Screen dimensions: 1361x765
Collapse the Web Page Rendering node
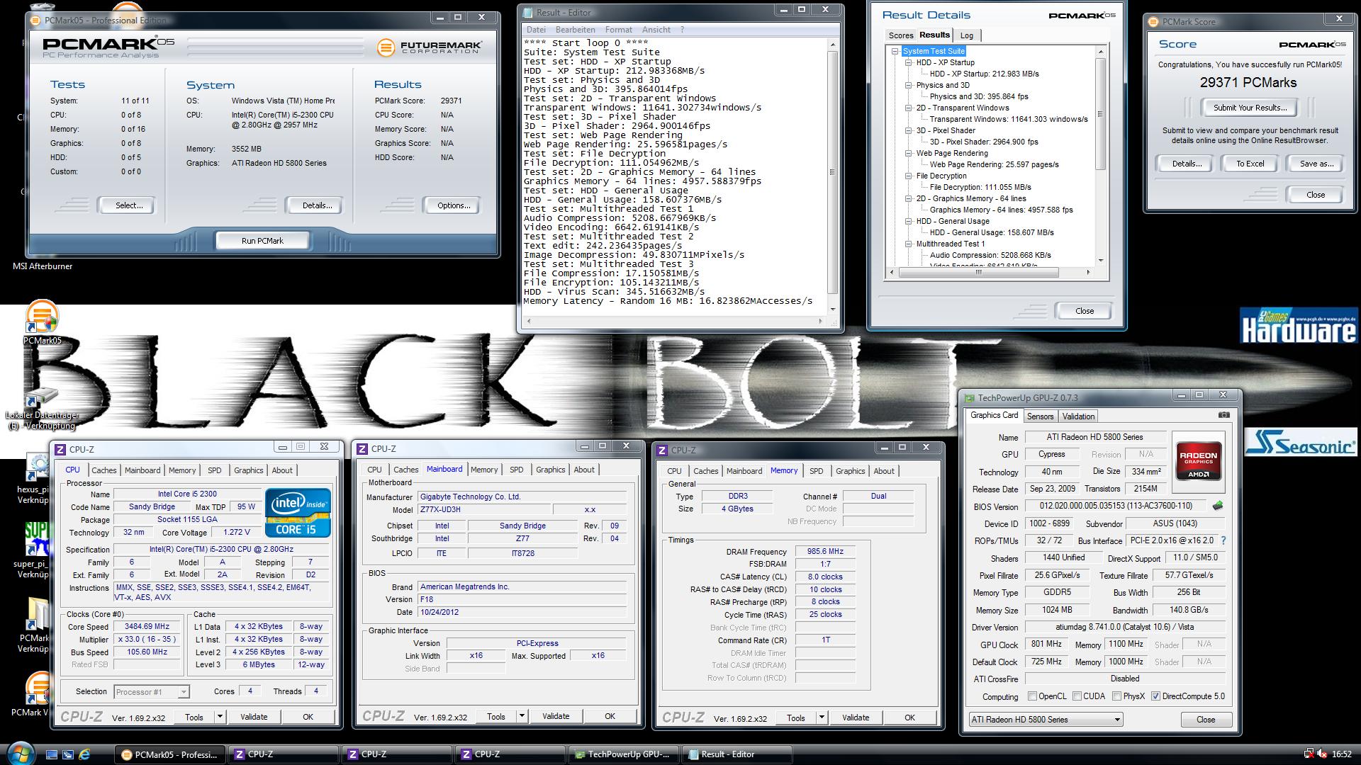[908, 153]
